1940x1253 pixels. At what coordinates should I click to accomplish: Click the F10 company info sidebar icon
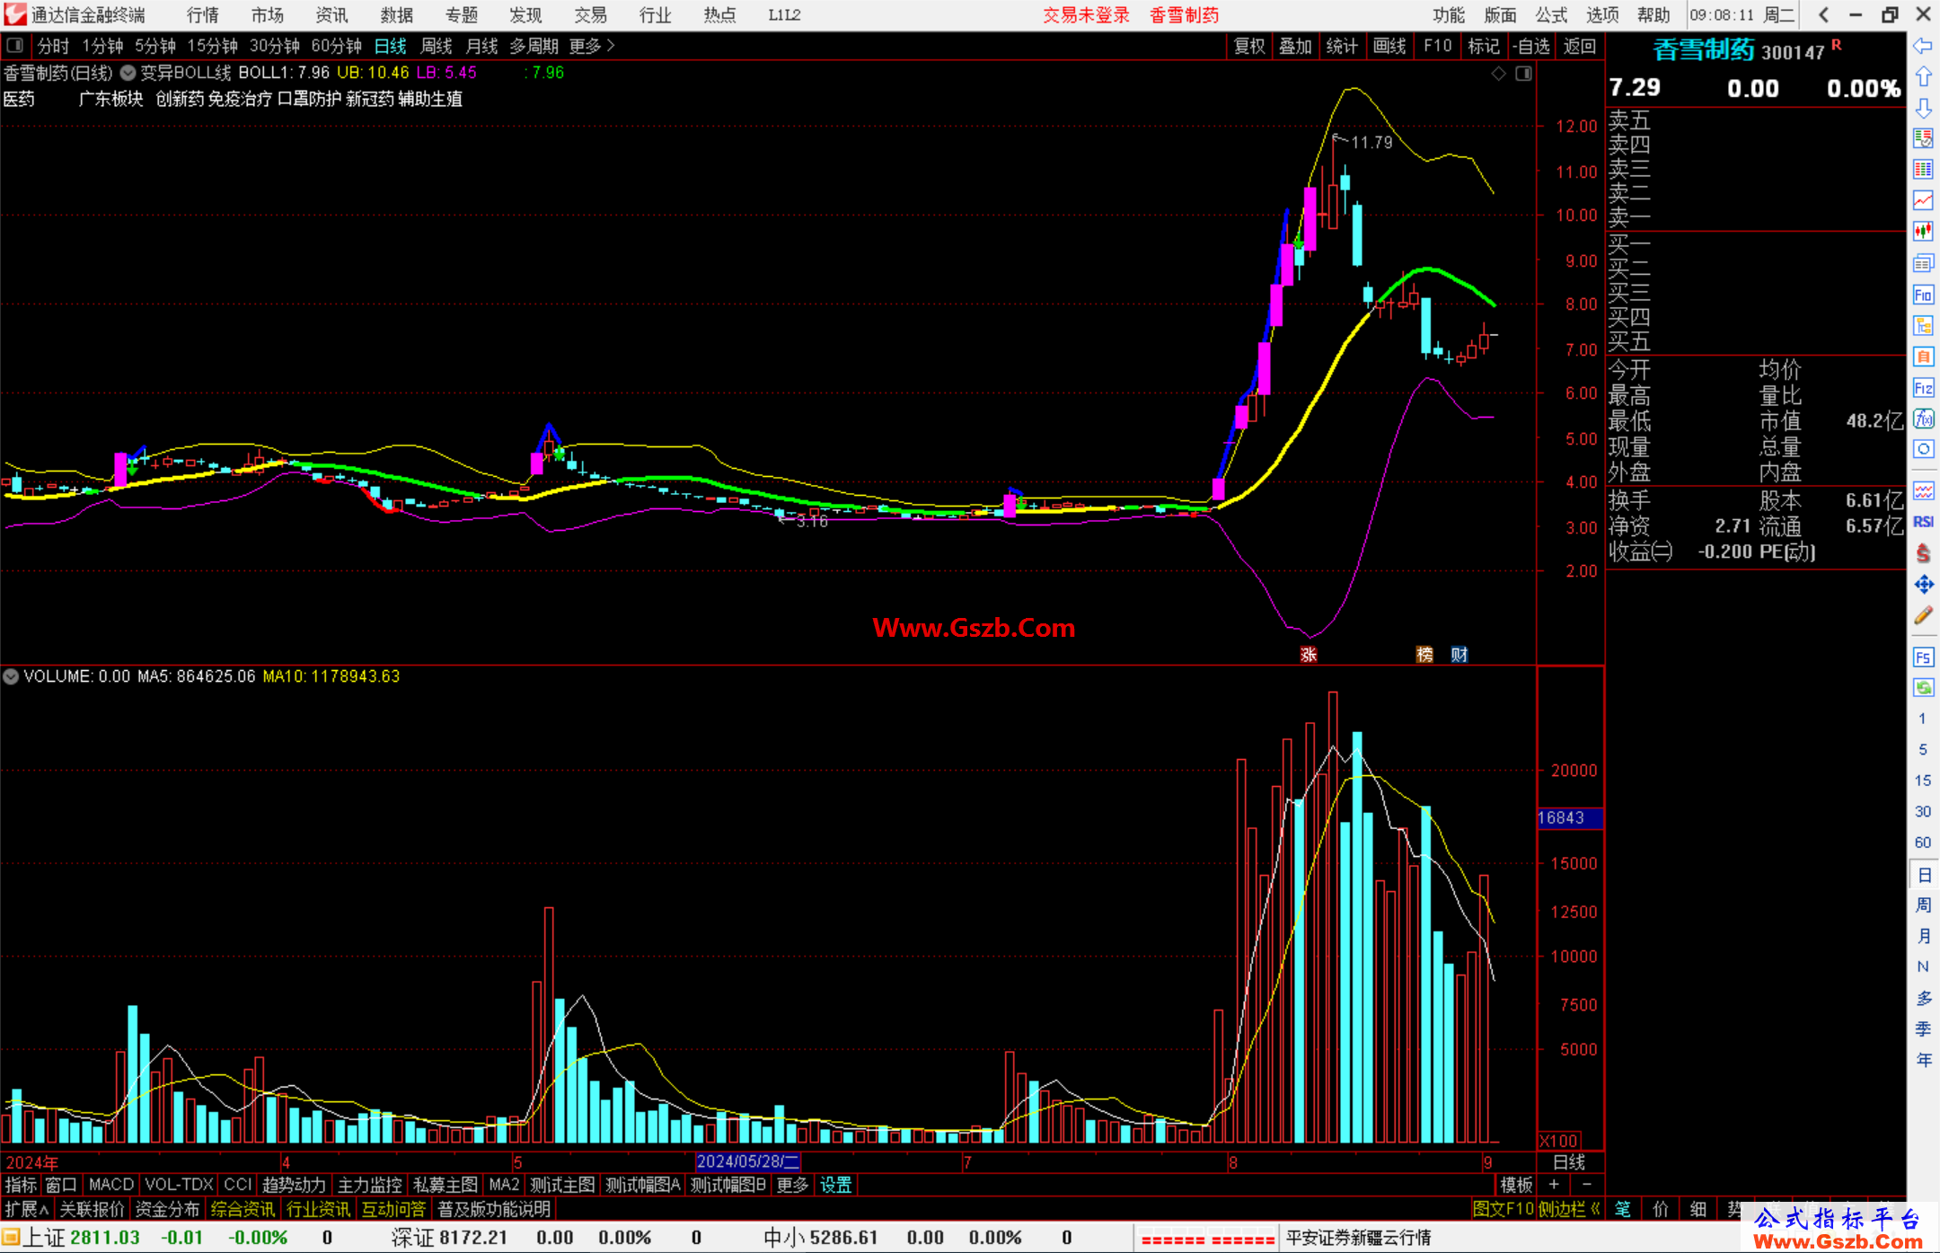tap(1923, 295)
